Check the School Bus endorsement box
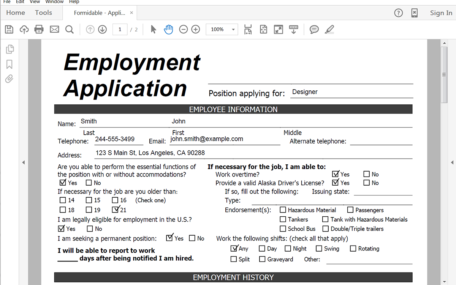The image size is (456, 285). click(283, 229)
